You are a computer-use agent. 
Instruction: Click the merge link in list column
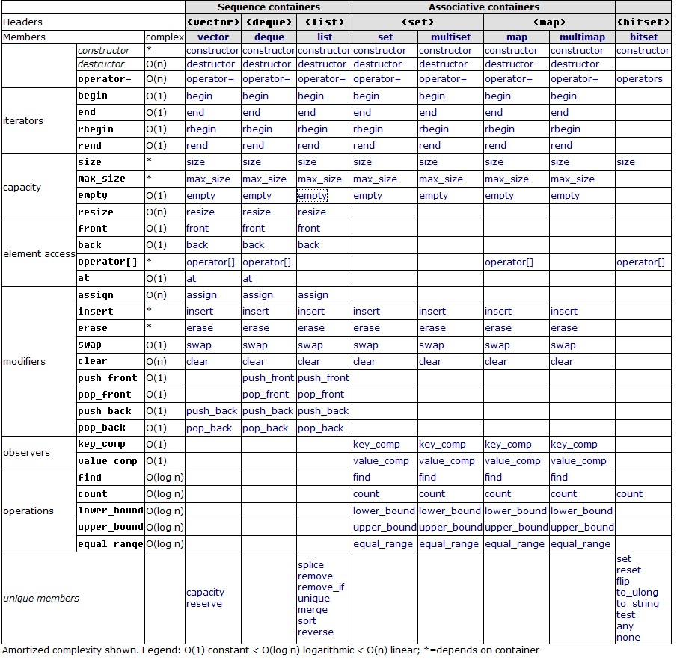pos(313,610)
